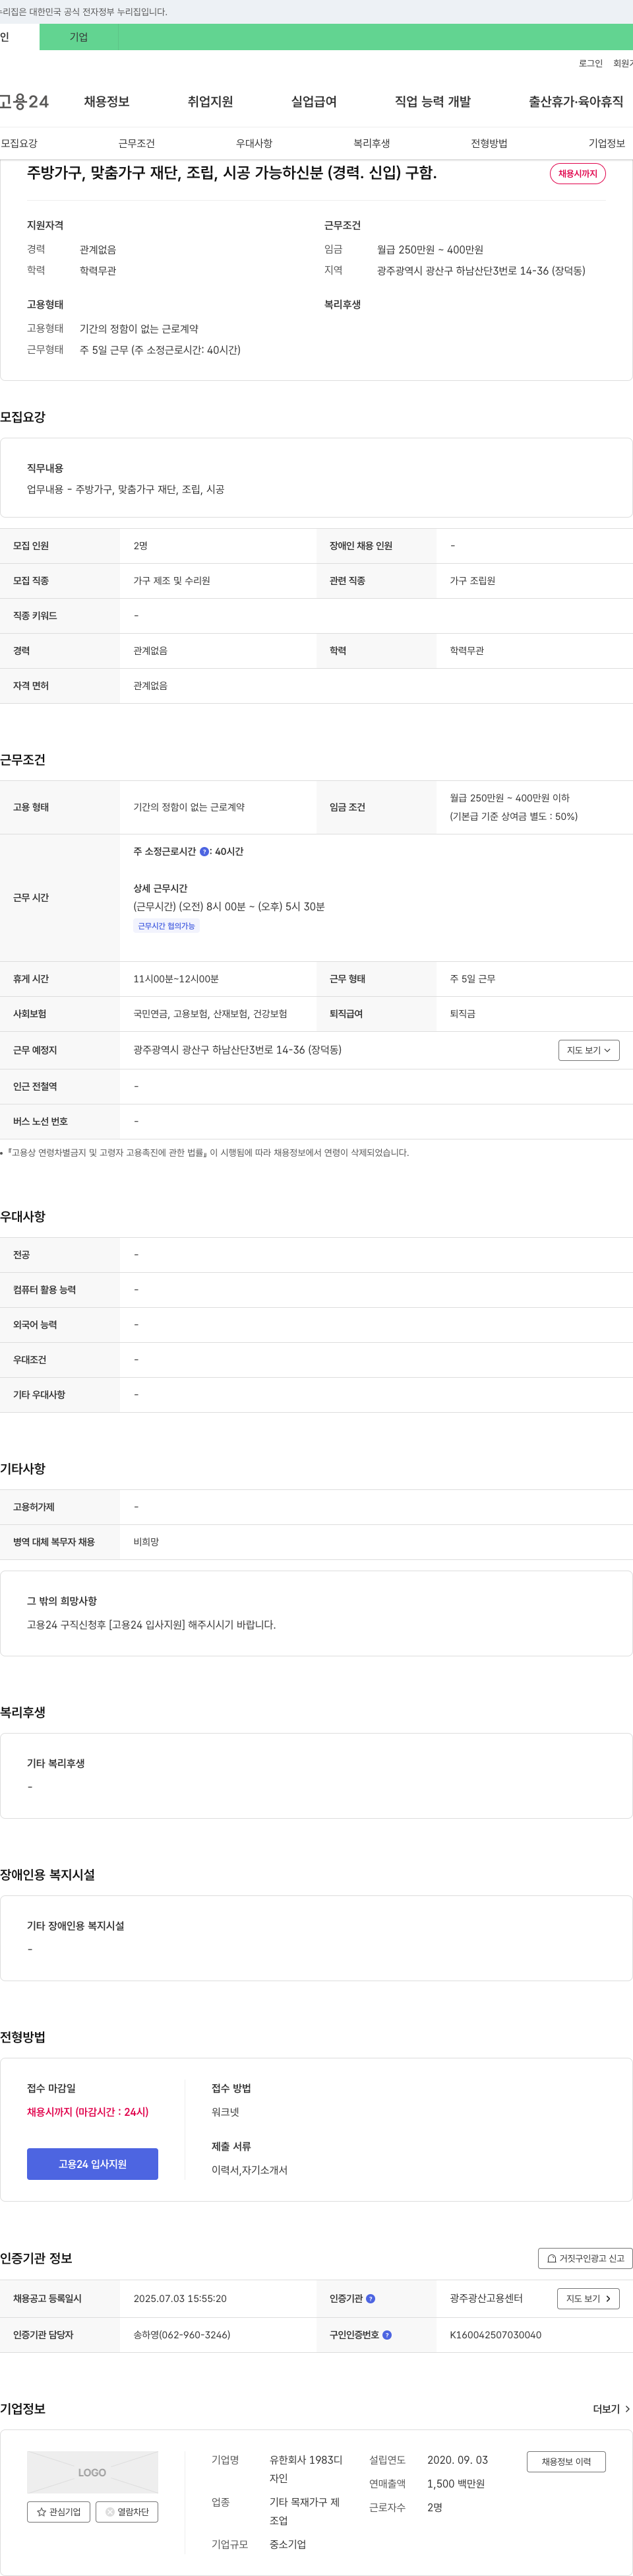This screenshot has height=2576, width=633.
Task: Click 모집 인원 value 2명
Action: (141, 546)
